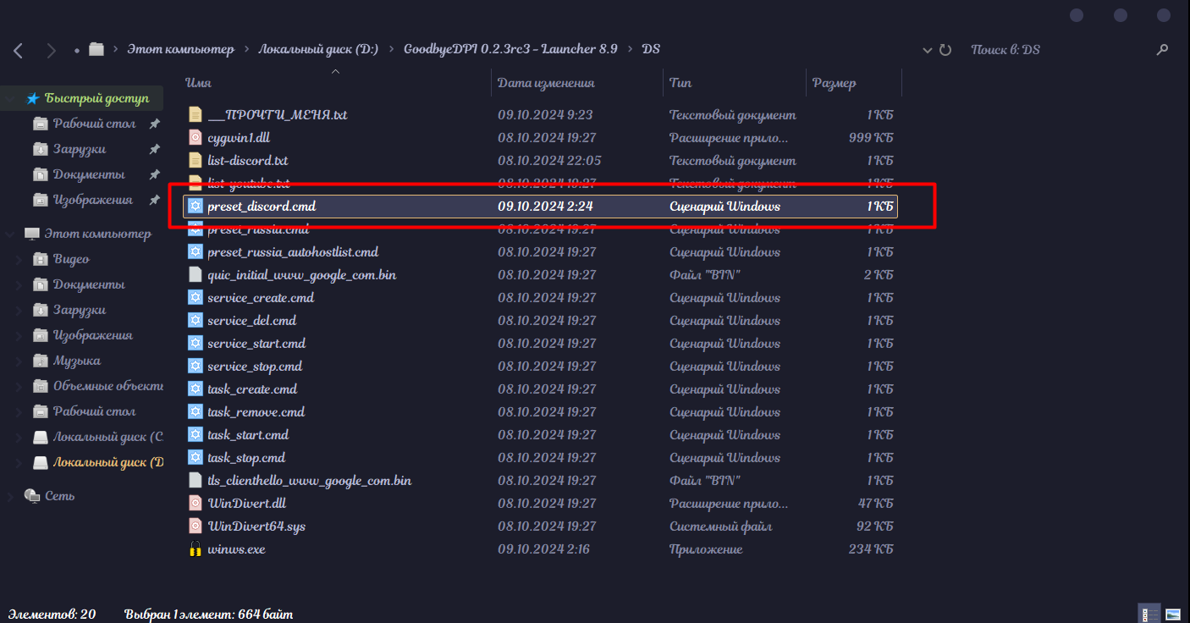This screenshot has width=1190, height=623.
Task: Unpin Загрузки from quick access
Action: 154,149
